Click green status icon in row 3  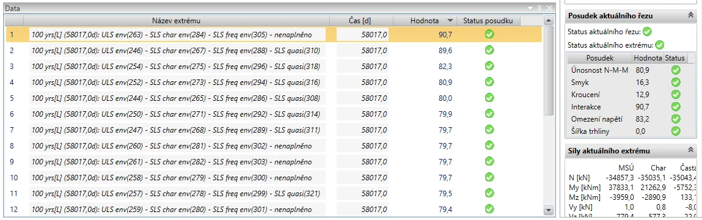[489, 67]
